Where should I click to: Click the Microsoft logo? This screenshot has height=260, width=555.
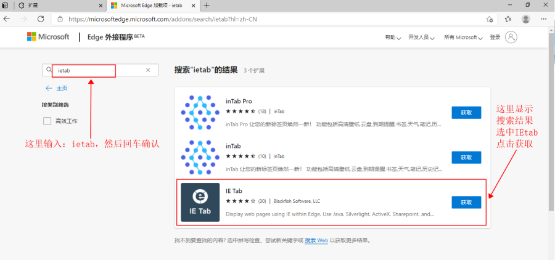pyautogui.click(x=48, y=37)
